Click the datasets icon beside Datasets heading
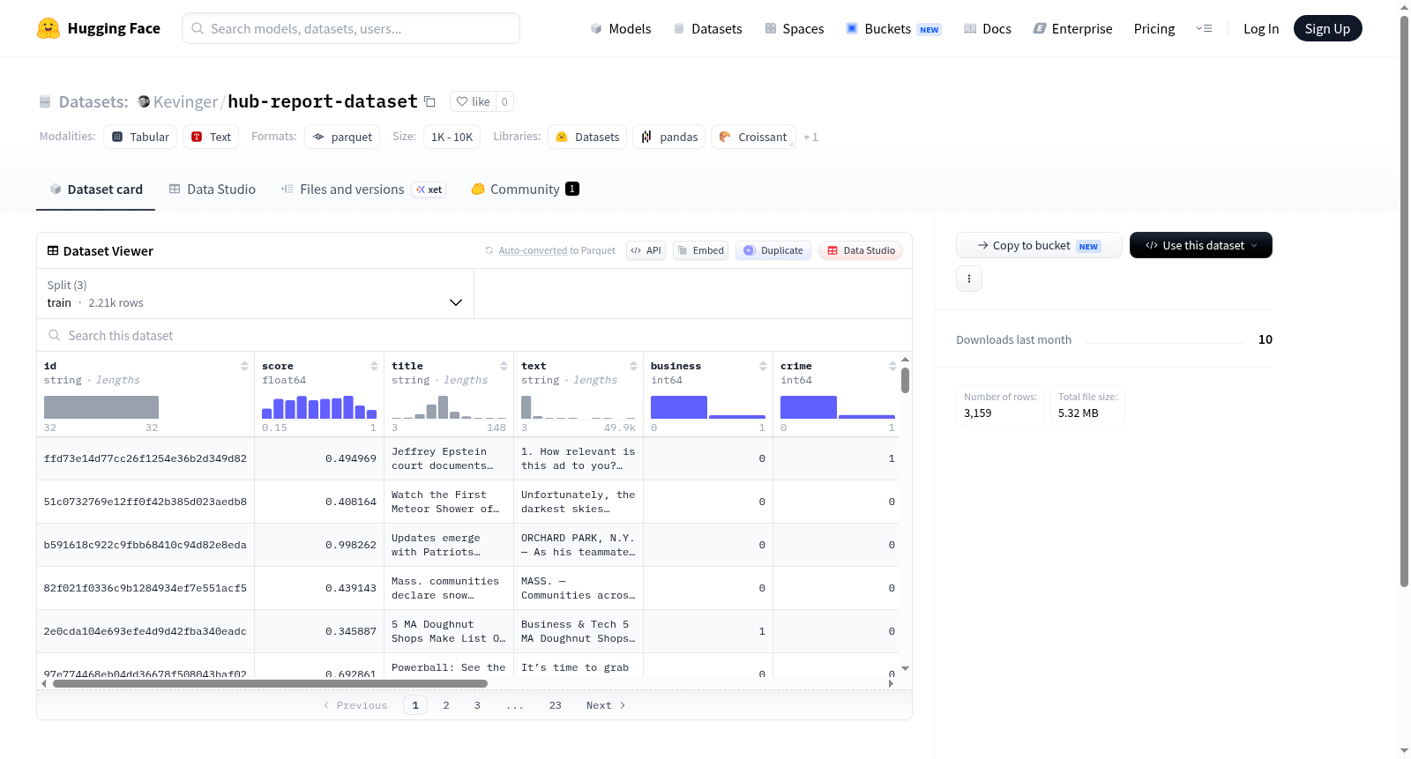The width and height of the screenshot is (1411, 759). pyautogui.click(x=45, y=101)
